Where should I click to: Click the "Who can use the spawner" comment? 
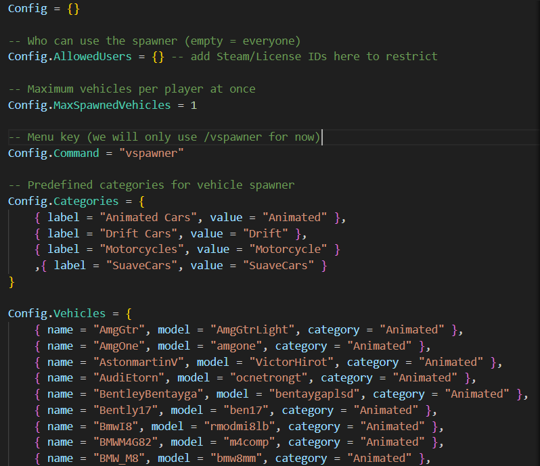[154, 41]
